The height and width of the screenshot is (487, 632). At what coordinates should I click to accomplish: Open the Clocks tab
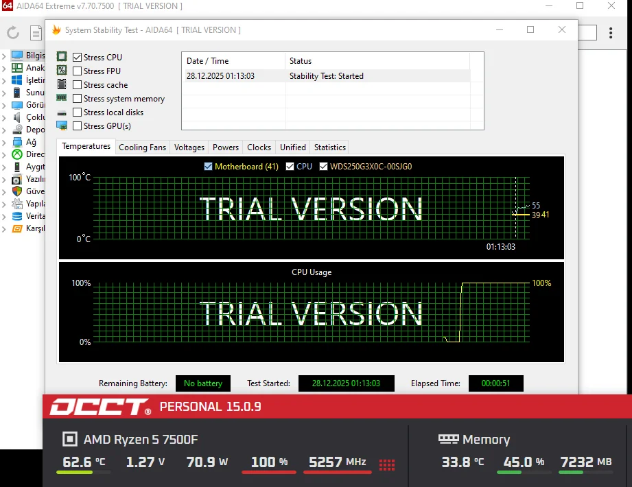259,147
